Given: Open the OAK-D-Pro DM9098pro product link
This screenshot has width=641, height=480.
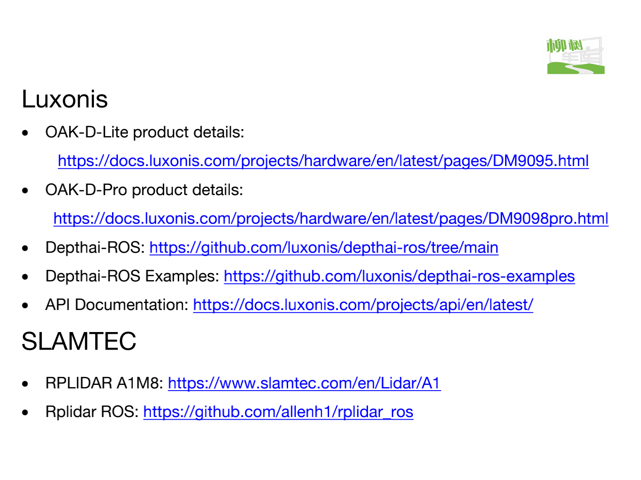Looking at the screenshot, I should (331, 218).
